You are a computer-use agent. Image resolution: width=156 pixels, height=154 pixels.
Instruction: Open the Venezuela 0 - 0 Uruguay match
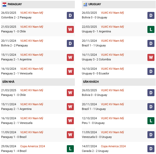(97, 137)
